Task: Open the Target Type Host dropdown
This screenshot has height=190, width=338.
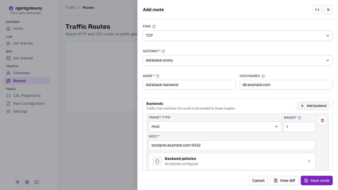Action: pos(215,127)
